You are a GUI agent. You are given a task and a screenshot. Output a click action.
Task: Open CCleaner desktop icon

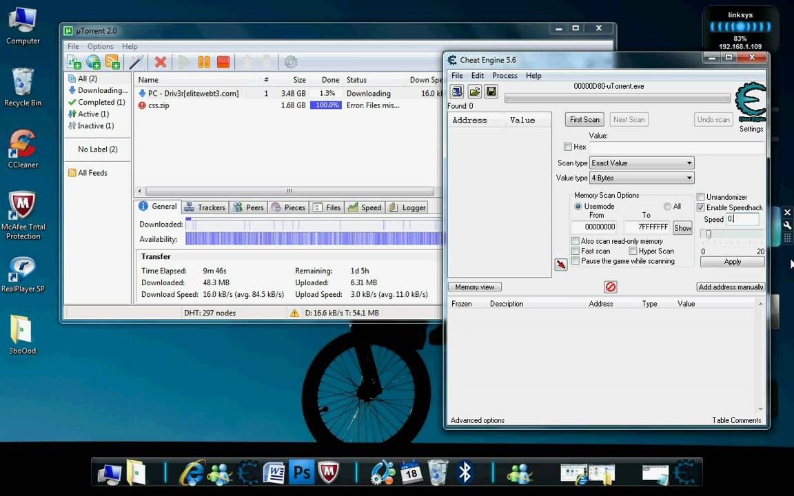23,149
